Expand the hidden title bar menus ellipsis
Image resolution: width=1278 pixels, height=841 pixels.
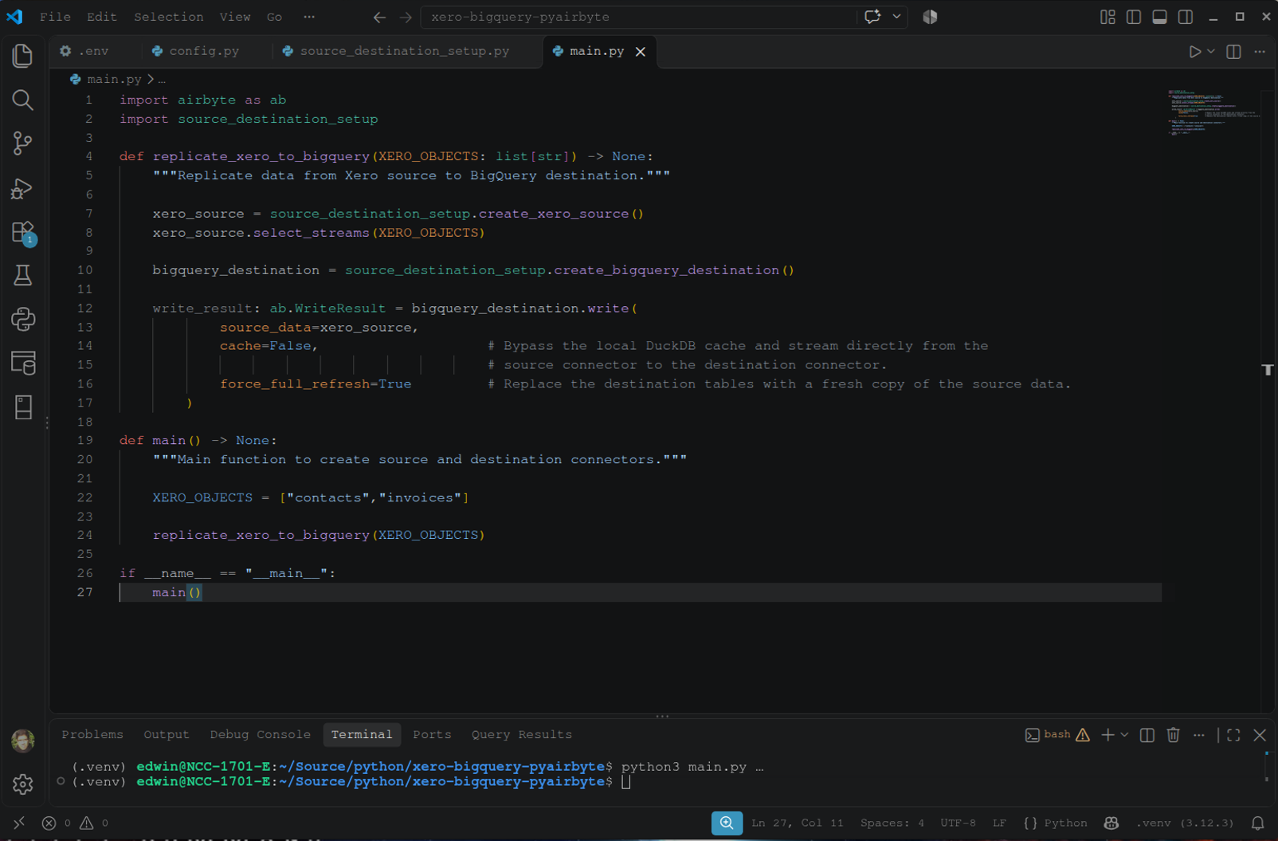tap(309, 17)
